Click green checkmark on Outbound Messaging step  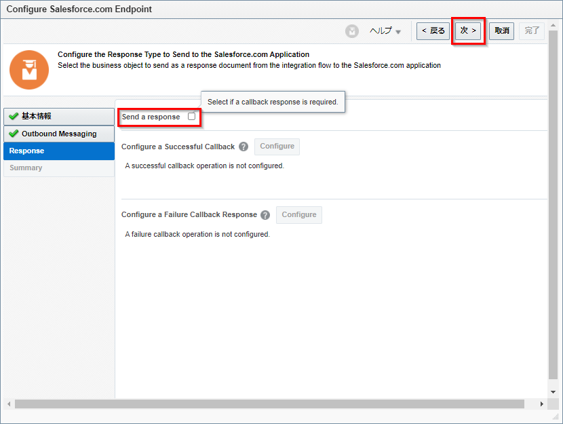coord(14,134)
